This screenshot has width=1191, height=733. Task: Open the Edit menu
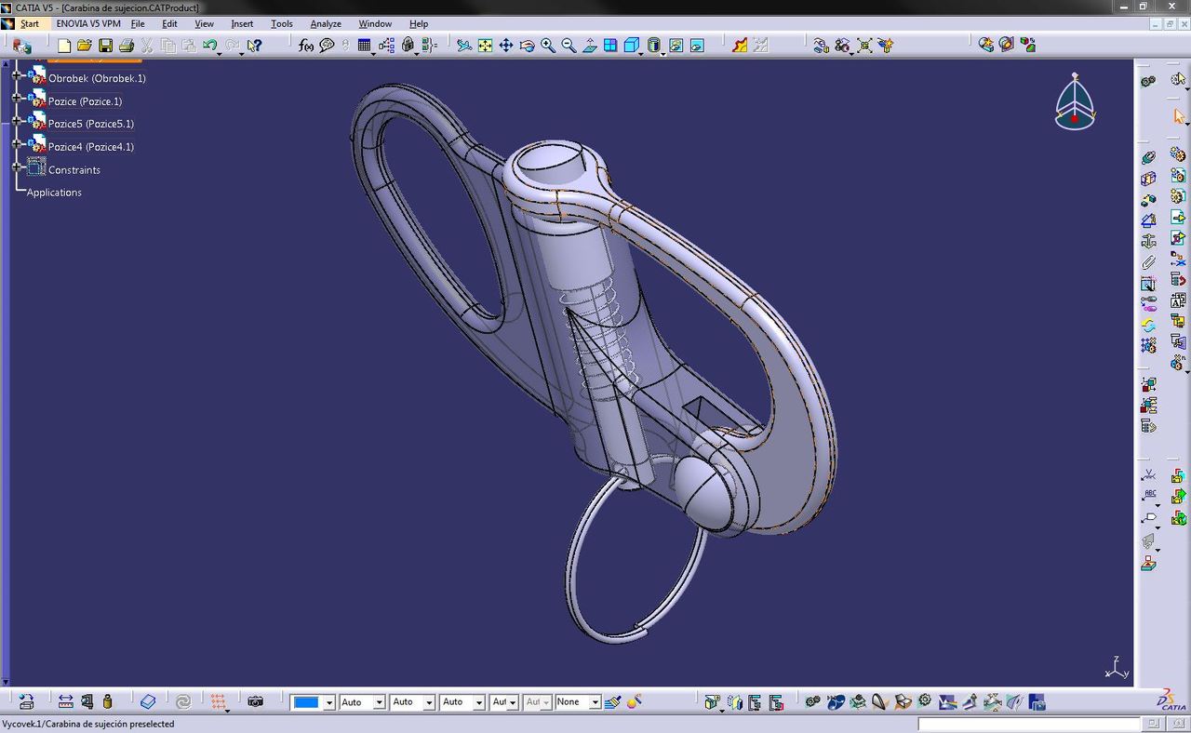click(169, 23)
